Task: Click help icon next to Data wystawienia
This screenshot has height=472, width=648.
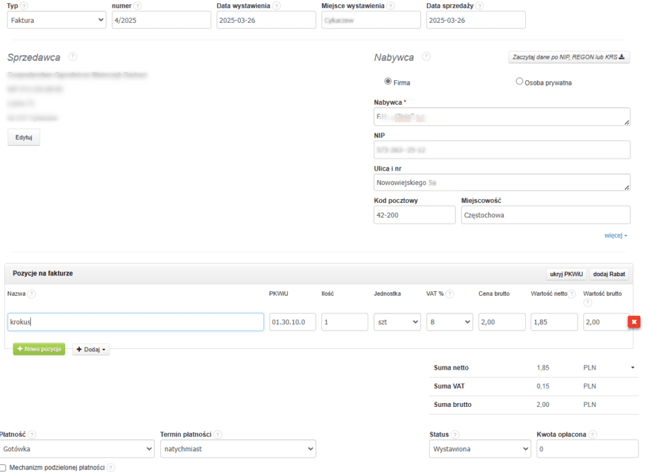Action: (x=277, y=6)
